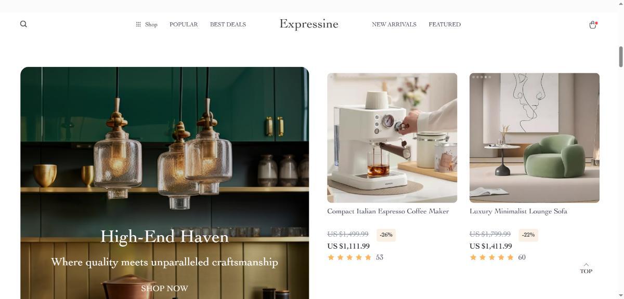
Task: Click first star of espresso maker rating
Action: pyautogui.click(x=331, y=257)
